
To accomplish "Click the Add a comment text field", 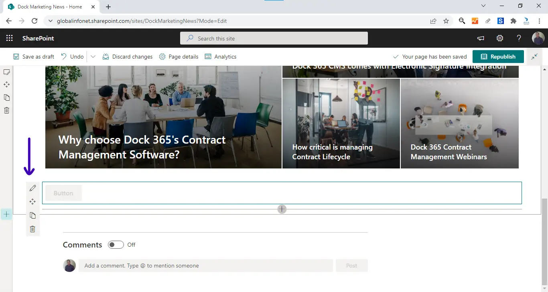I will (x=206, y=266).
